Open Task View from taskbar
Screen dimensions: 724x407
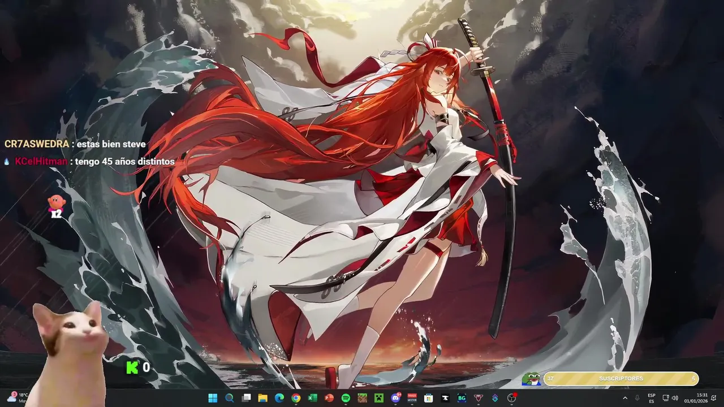click(246, 398)
